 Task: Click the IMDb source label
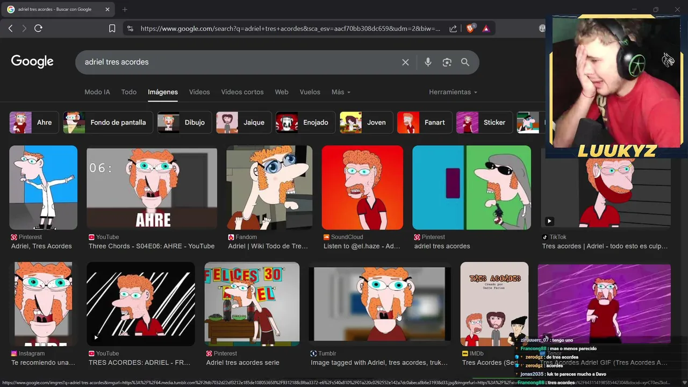coord(472,354)
